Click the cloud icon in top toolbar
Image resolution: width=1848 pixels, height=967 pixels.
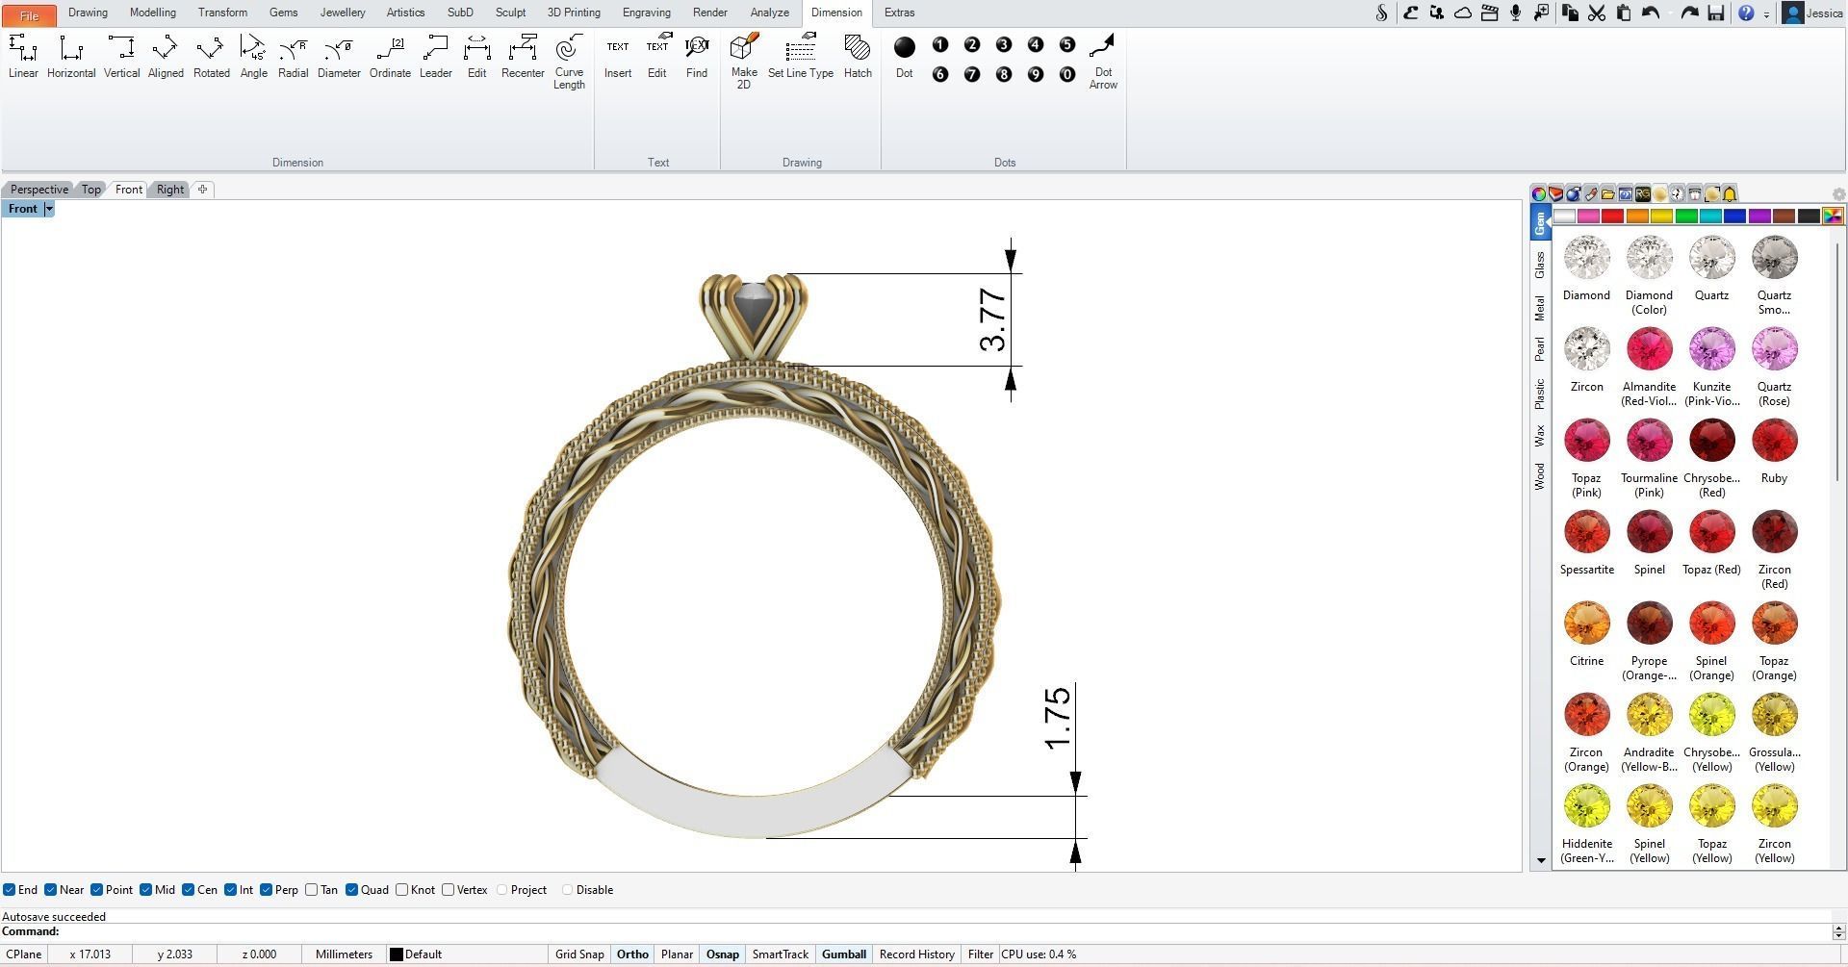click(1463, 13)
